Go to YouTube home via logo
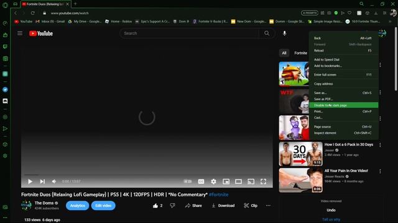Image resolution: width=398 pixels, height=223 pixels. (41, 33)
